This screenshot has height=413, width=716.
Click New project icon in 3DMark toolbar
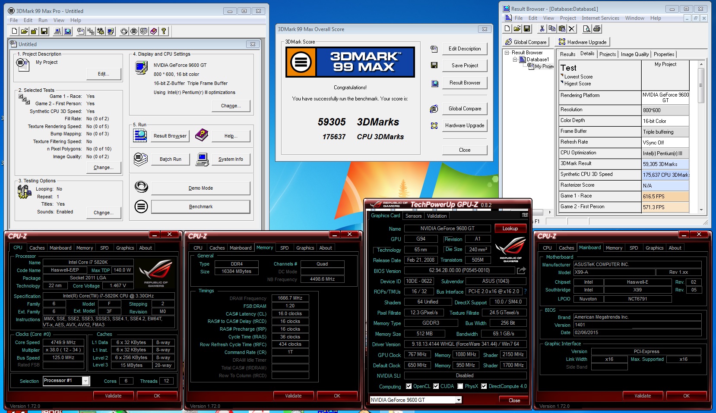(x=14, y=31)
